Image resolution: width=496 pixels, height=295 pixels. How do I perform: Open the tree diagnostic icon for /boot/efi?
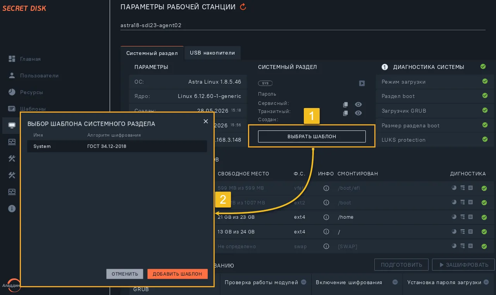463,188
